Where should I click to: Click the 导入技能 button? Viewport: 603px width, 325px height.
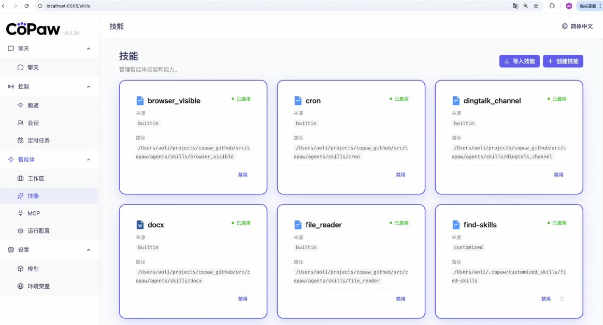click(519, 61)
